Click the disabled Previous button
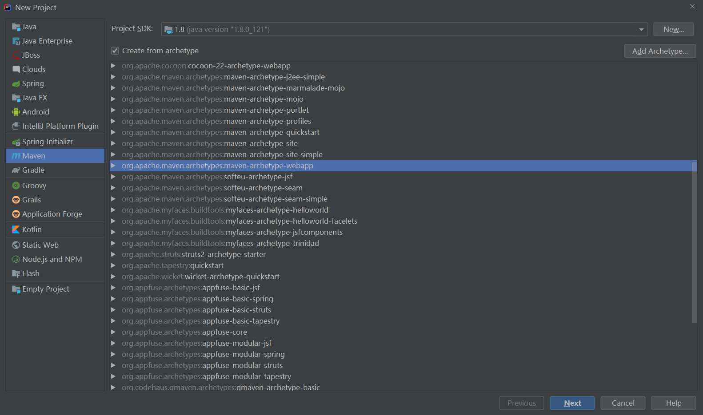703x415 pixels. pos(522,403)
